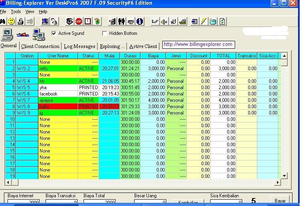
Task: Select red 'halla' row on W/S 8
Action: (58, 107)
